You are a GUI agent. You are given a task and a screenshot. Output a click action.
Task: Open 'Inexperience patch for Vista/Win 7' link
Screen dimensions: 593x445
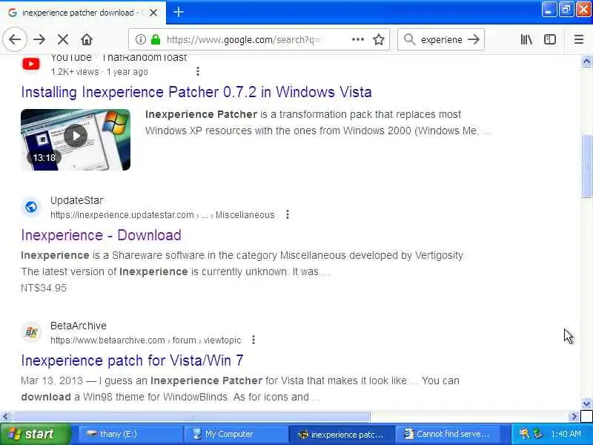(x=132, y=360)
